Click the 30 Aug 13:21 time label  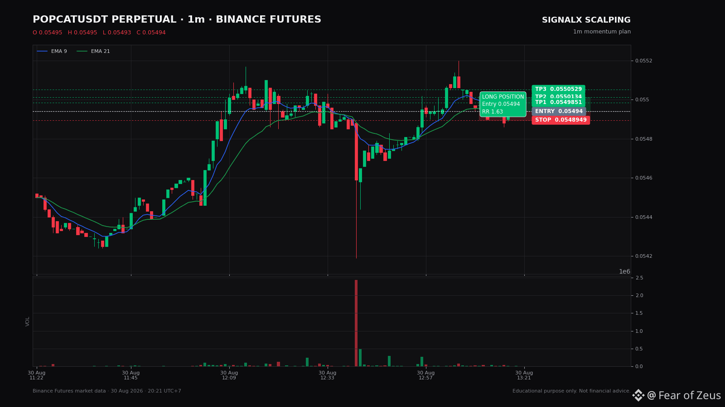point(524,375)
